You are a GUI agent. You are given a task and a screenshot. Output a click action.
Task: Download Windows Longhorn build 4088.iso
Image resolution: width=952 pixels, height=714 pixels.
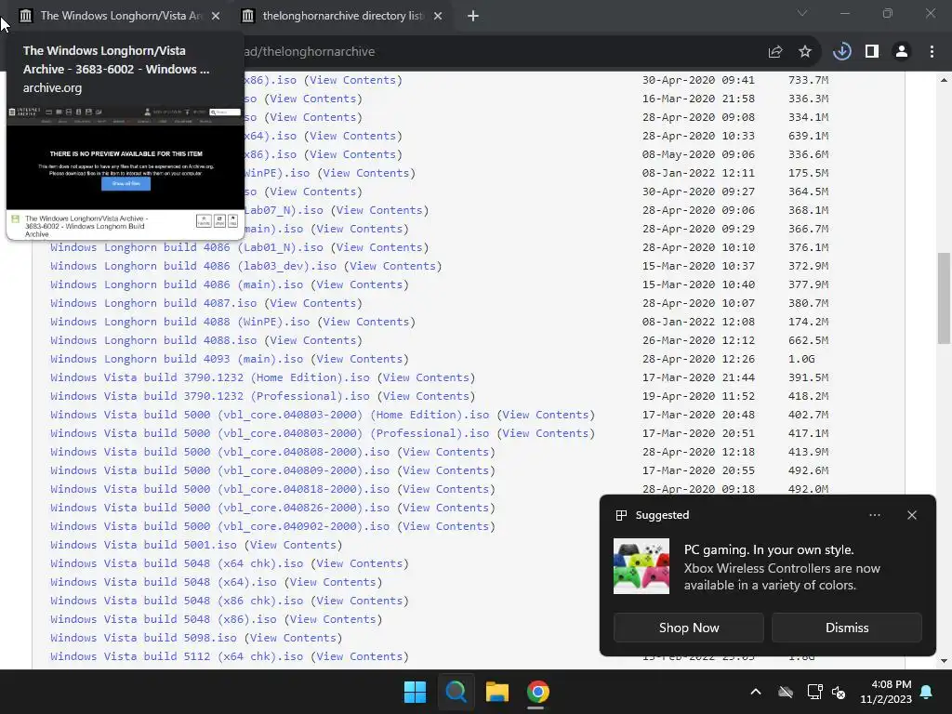(153, 340)
